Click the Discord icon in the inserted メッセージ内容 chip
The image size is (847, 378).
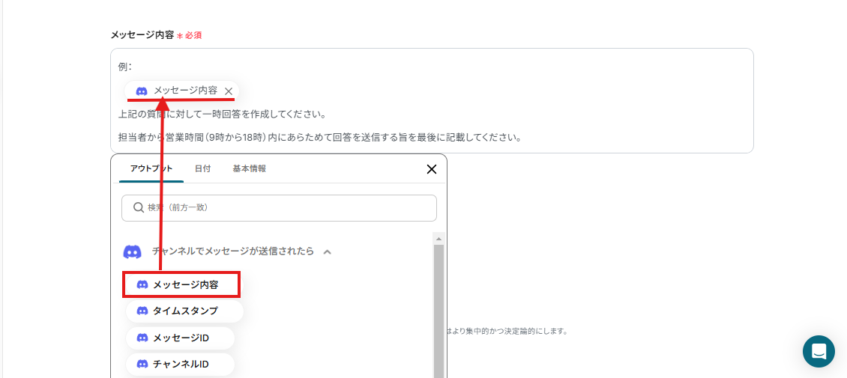[142, 91]
